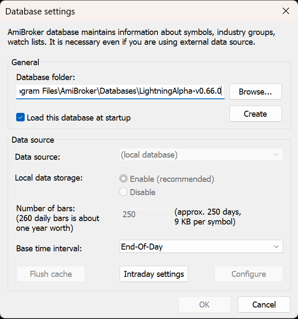
Task: Open the Browse... folder picker
Action: (x=255, y=92)
